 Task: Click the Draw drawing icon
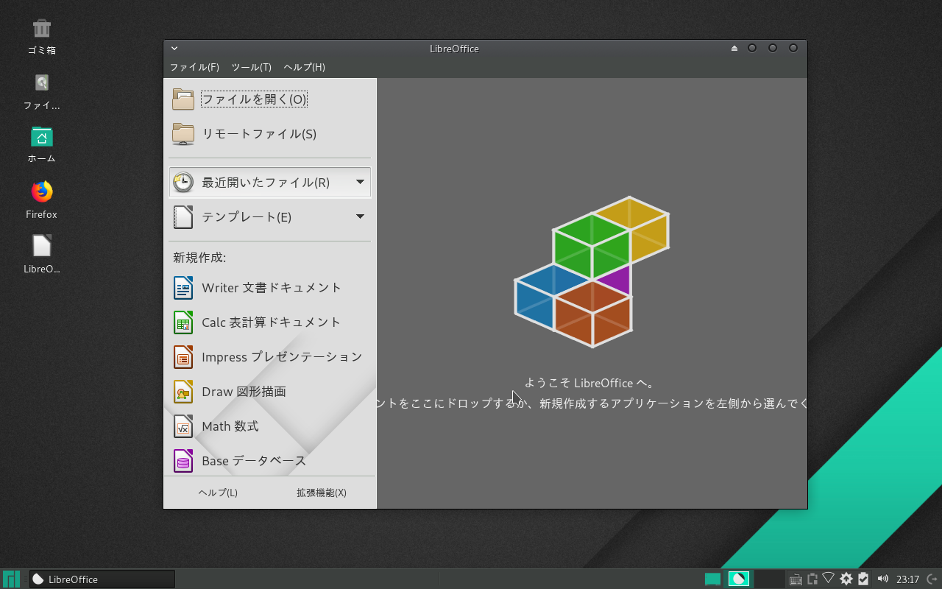183,392
